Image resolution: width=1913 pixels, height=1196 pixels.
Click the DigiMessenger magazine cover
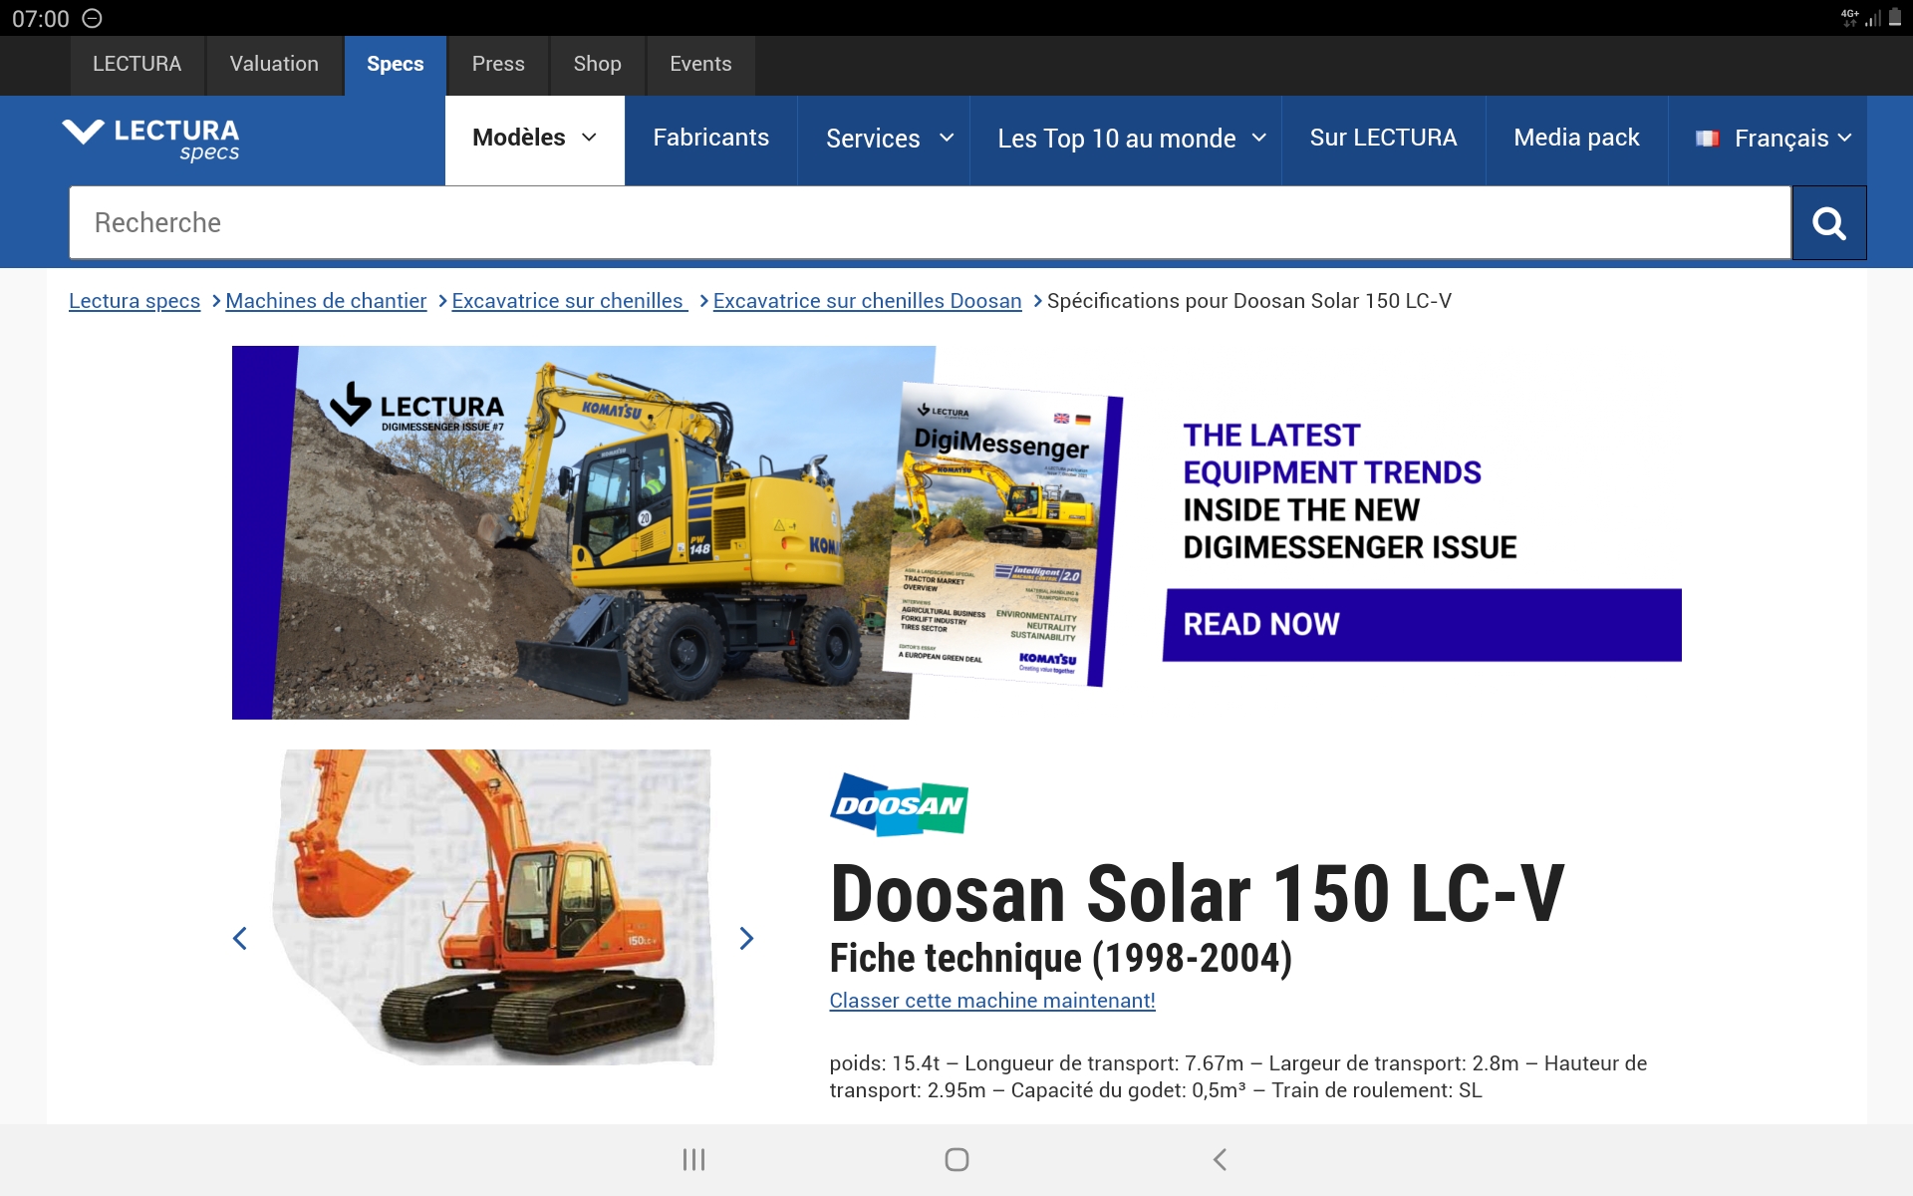pos(1003,536)
